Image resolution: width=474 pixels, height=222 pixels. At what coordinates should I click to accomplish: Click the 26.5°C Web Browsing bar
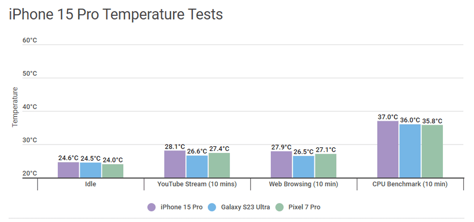pos(303,167)
